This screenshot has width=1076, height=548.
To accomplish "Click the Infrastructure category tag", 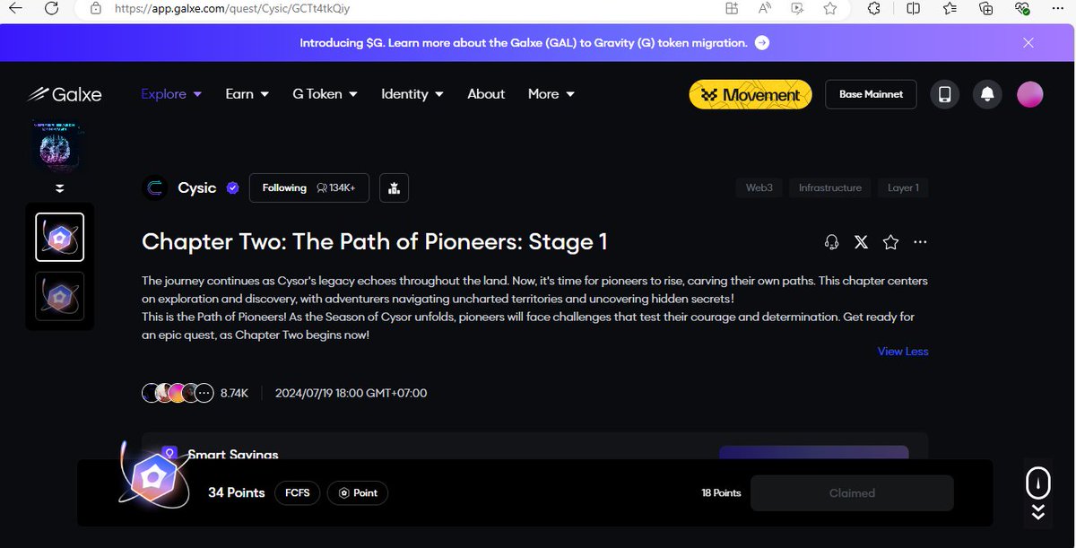I will pos(830,187).
